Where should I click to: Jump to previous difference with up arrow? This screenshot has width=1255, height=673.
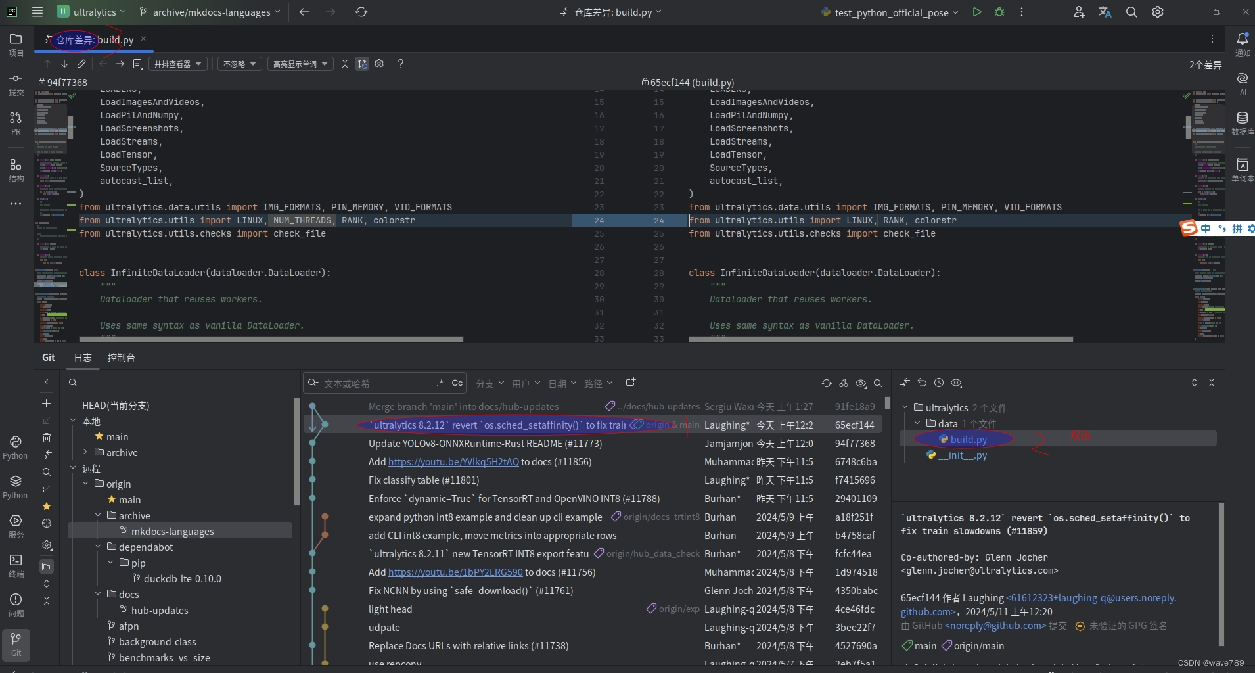(x=47, y=64)
